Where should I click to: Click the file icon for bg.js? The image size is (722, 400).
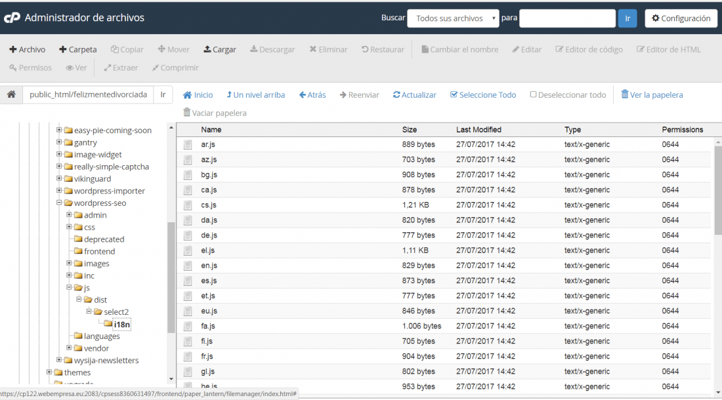(x=188, y=174)
